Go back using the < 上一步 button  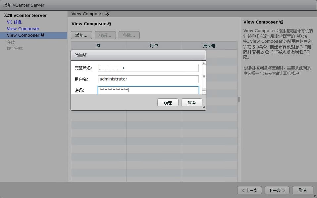(249, 190)
